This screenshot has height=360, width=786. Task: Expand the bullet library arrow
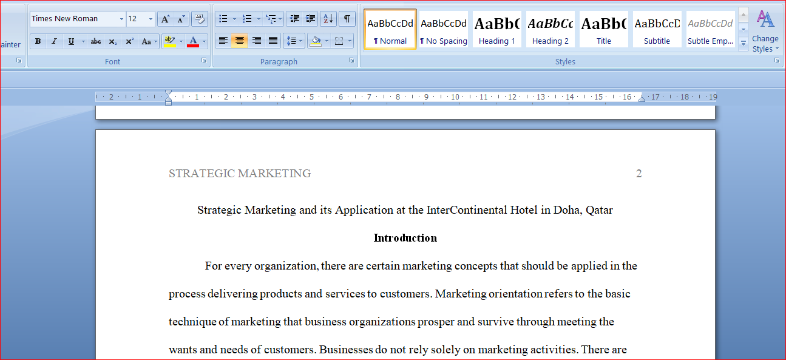(x=234, y=19)
